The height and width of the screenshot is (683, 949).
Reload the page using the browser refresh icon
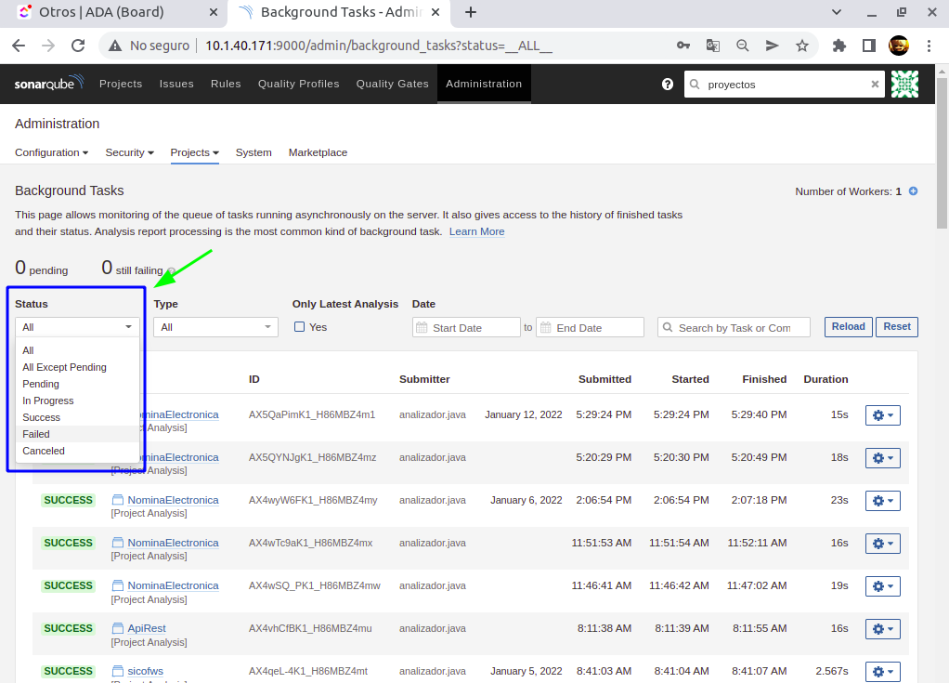[79, 46]
